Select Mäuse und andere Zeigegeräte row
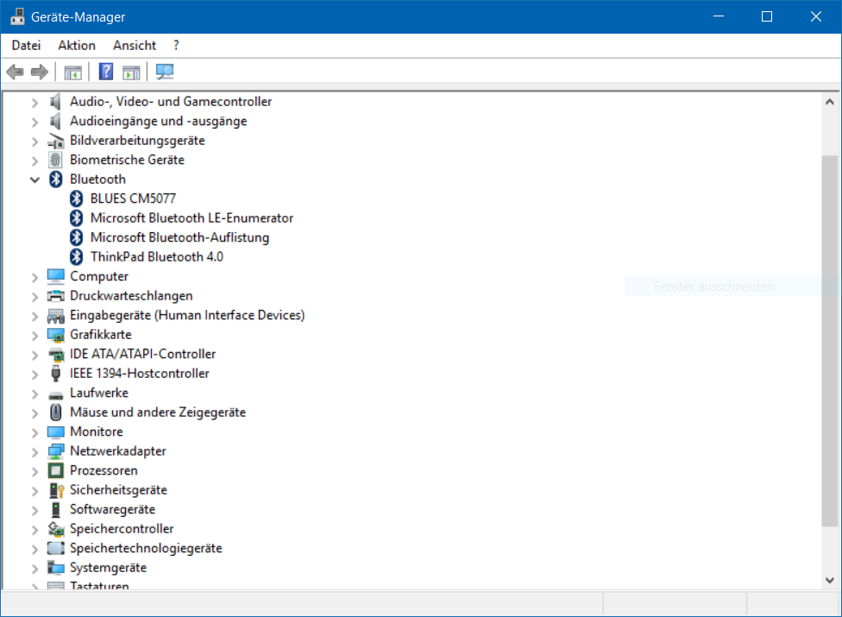 [x=158, y=412]
